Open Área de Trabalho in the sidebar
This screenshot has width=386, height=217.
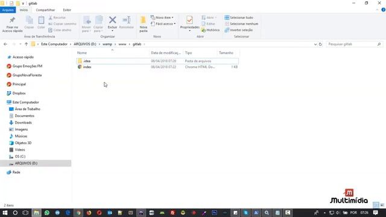tap(27, 109)
